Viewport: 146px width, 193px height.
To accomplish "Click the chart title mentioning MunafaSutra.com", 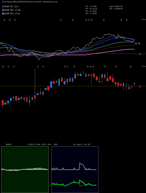I will 30,2.
